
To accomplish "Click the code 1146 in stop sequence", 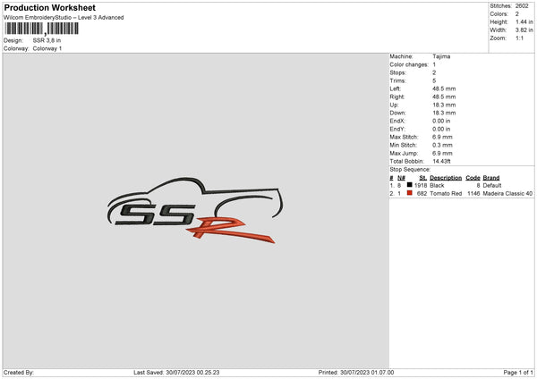I will point(473,194).
